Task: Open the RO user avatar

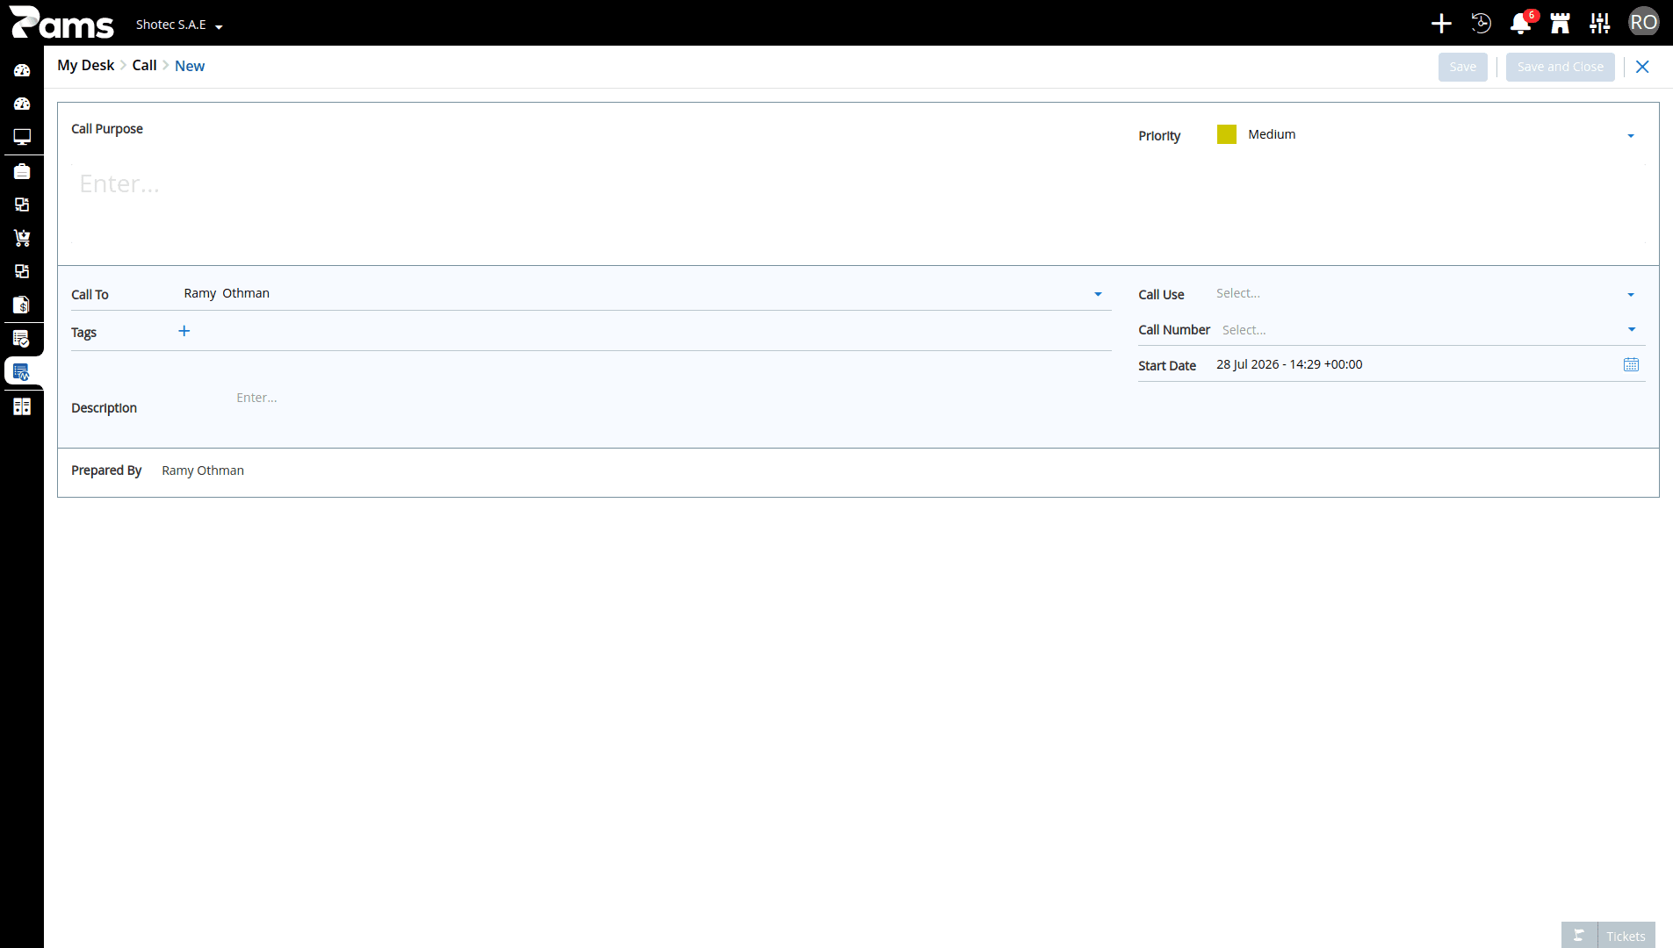Action: (1643, 22)
